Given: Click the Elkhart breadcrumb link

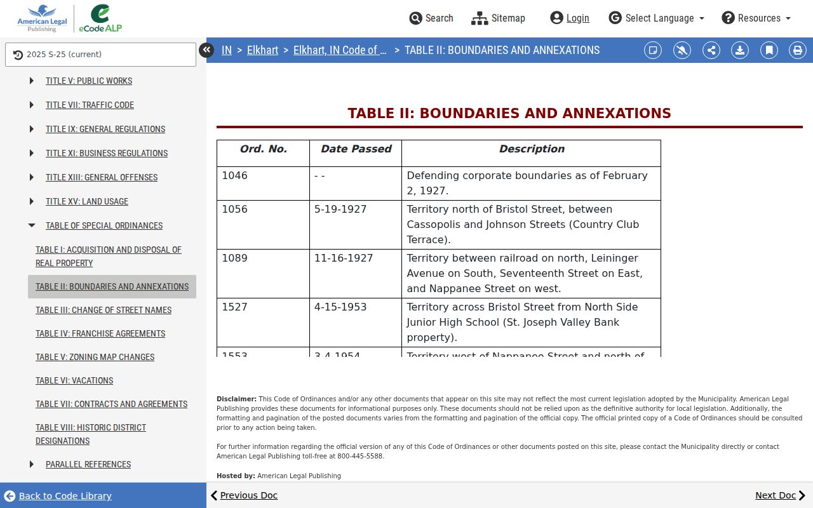Looking at the screenshot, I should 262,50.
